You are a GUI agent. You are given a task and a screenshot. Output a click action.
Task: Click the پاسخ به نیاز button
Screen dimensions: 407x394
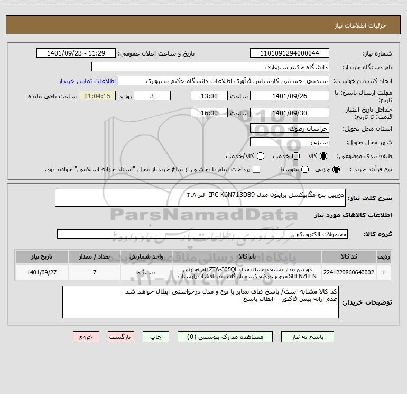coord(308,337)
